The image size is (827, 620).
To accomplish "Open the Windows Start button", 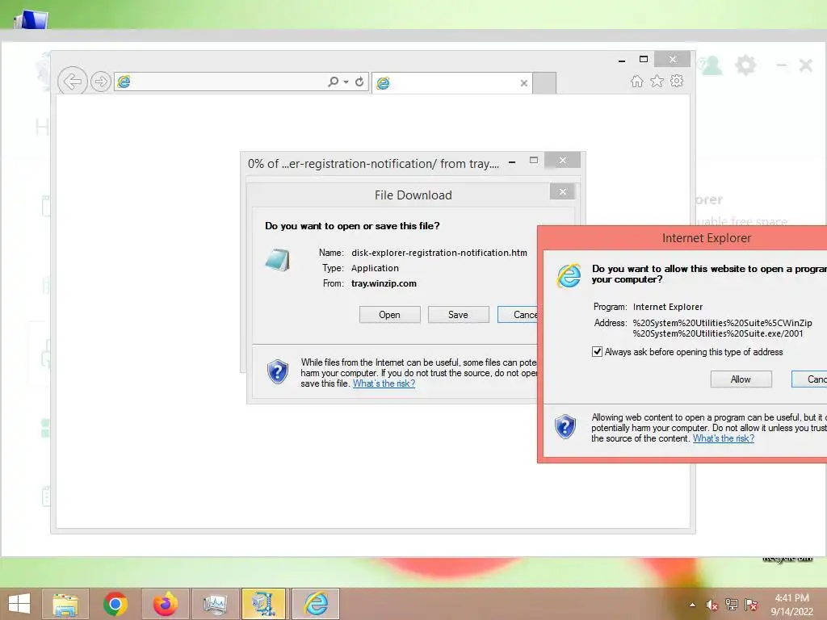I will 19,604.
